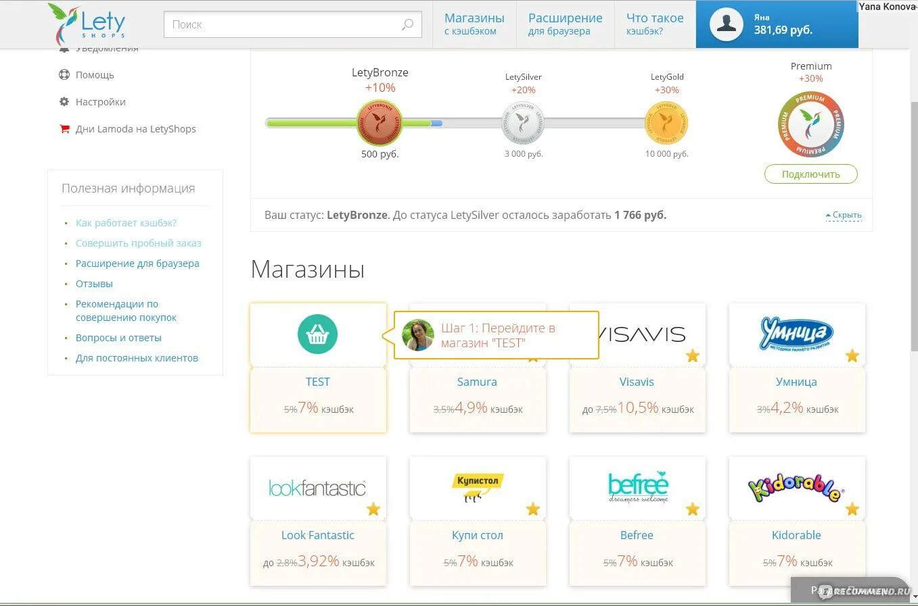The width and height of the screenshot is (918, 606).
Task: Click the 10,5% кэшбэк Visavis rate
Action: [655, 408]
